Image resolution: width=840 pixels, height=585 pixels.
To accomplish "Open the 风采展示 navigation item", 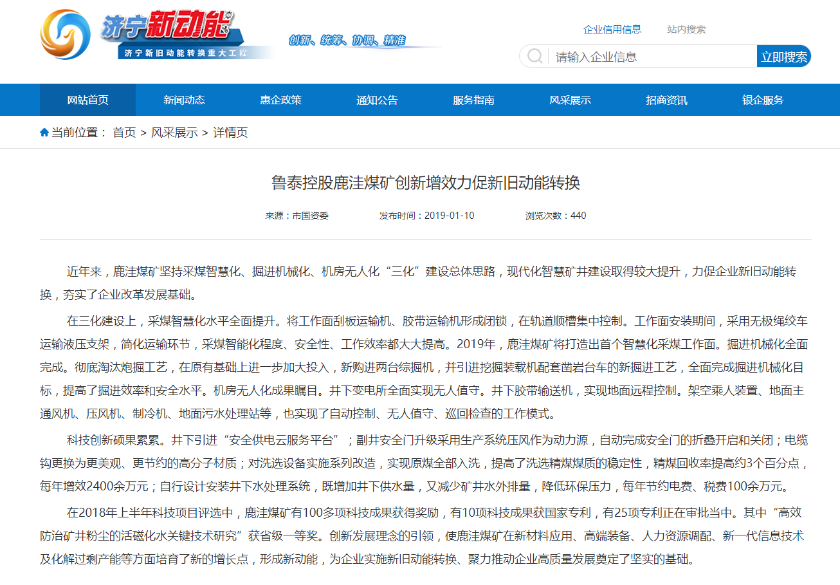I will tap(569, 100).
